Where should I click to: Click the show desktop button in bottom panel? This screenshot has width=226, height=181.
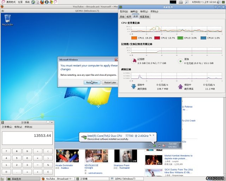pos(2,179)
